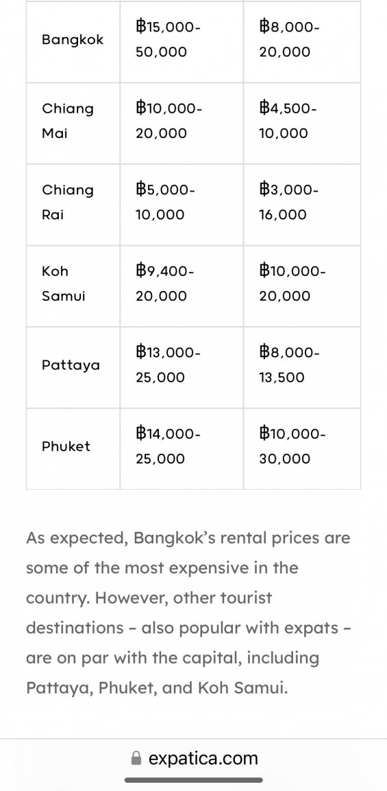Click the ฿8,000-20,000 Bangkok price cell
This screenshot has height=791, width=387.
302,41
